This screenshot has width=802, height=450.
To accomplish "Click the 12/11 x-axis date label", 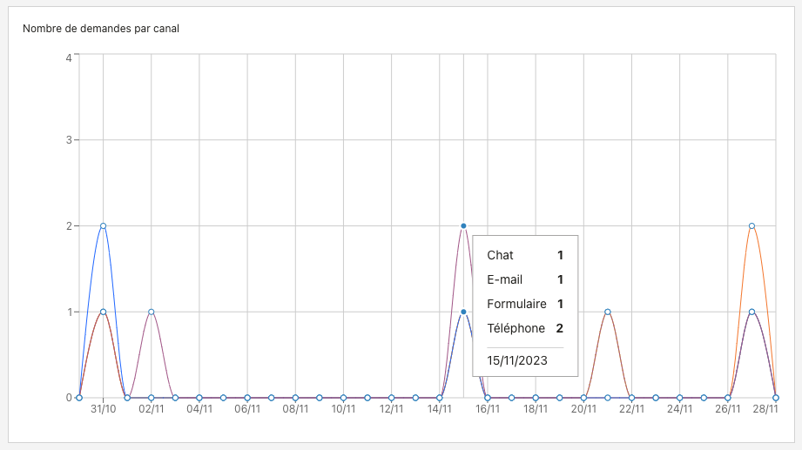I will 392,408.
